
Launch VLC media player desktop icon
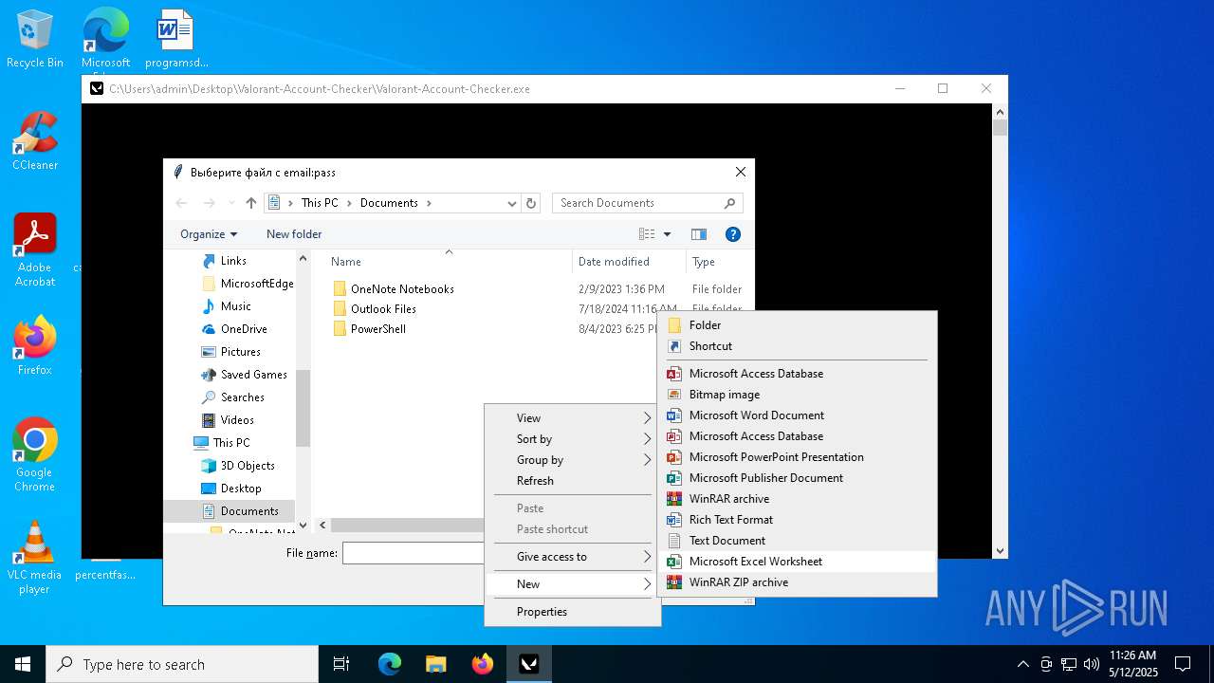point(35,558)
